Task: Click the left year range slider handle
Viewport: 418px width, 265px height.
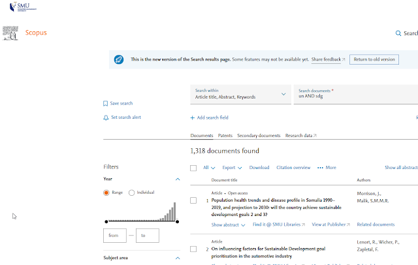Action: [x=106, y=221]
